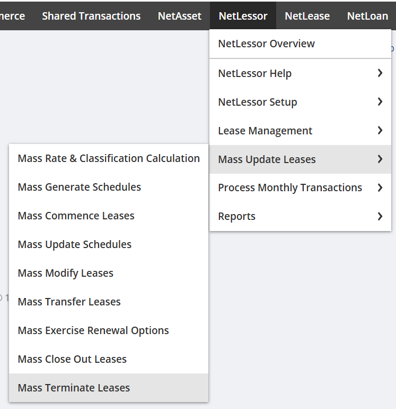Switch to the NetLease menu
Screen dimensions: 396x409
307,16
